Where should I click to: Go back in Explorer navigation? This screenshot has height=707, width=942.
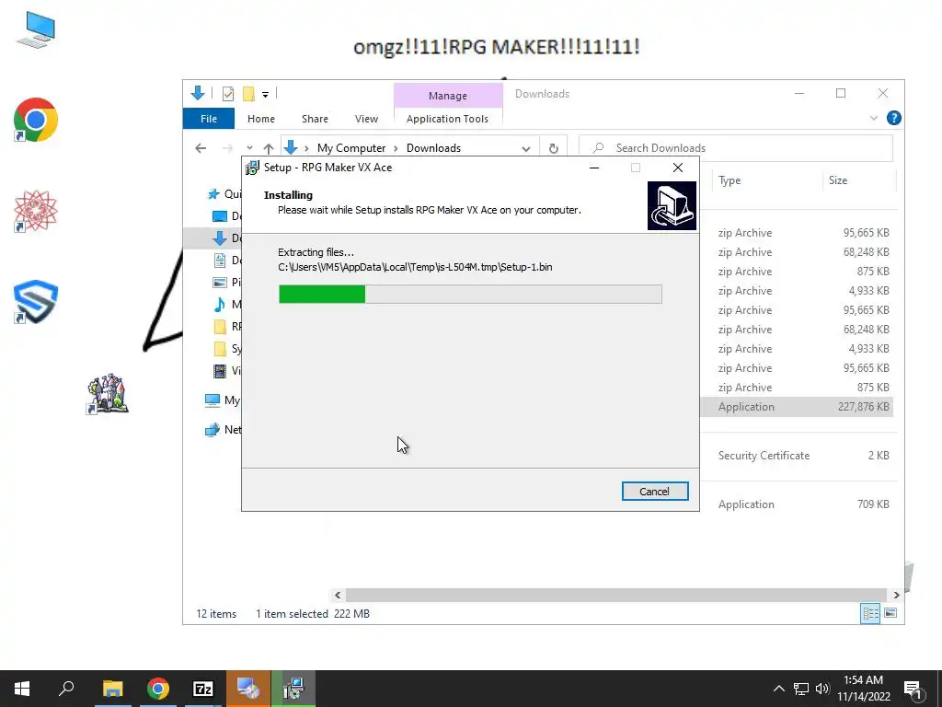[x=201, y=148]
